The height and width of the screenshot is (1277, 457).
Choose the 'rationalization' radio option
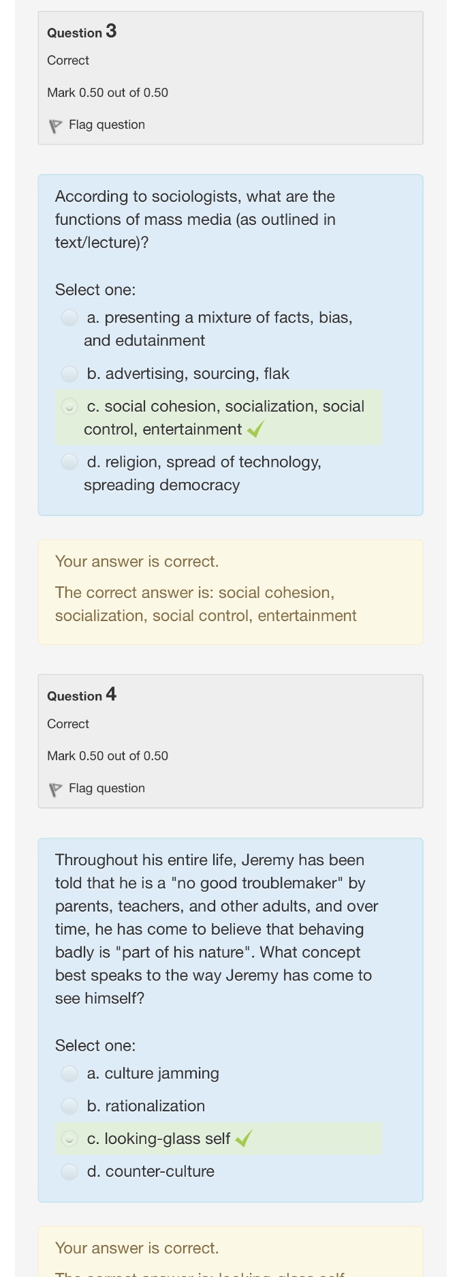pyautogui.click(x=69, y=1106)
